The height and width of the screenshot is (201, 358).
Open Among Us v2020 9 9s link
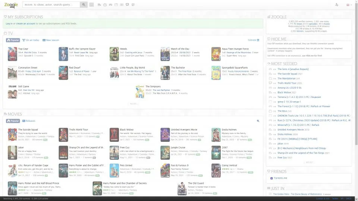coord(289,88)
